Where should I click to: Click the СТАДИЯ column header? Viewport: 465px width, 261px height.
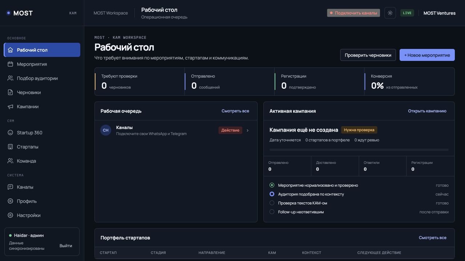pos(158,253)
